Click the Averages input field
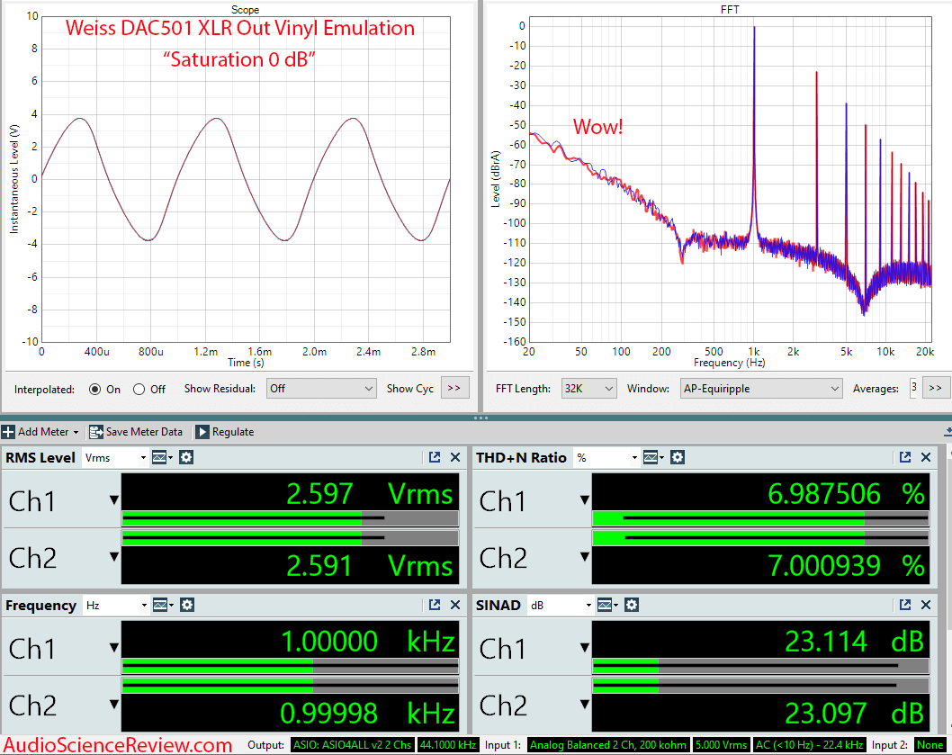Screen dimensions: 952x755 [x=912, y=388]
